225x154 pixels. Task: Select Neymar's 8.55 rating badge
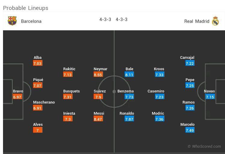click(98, 75)
